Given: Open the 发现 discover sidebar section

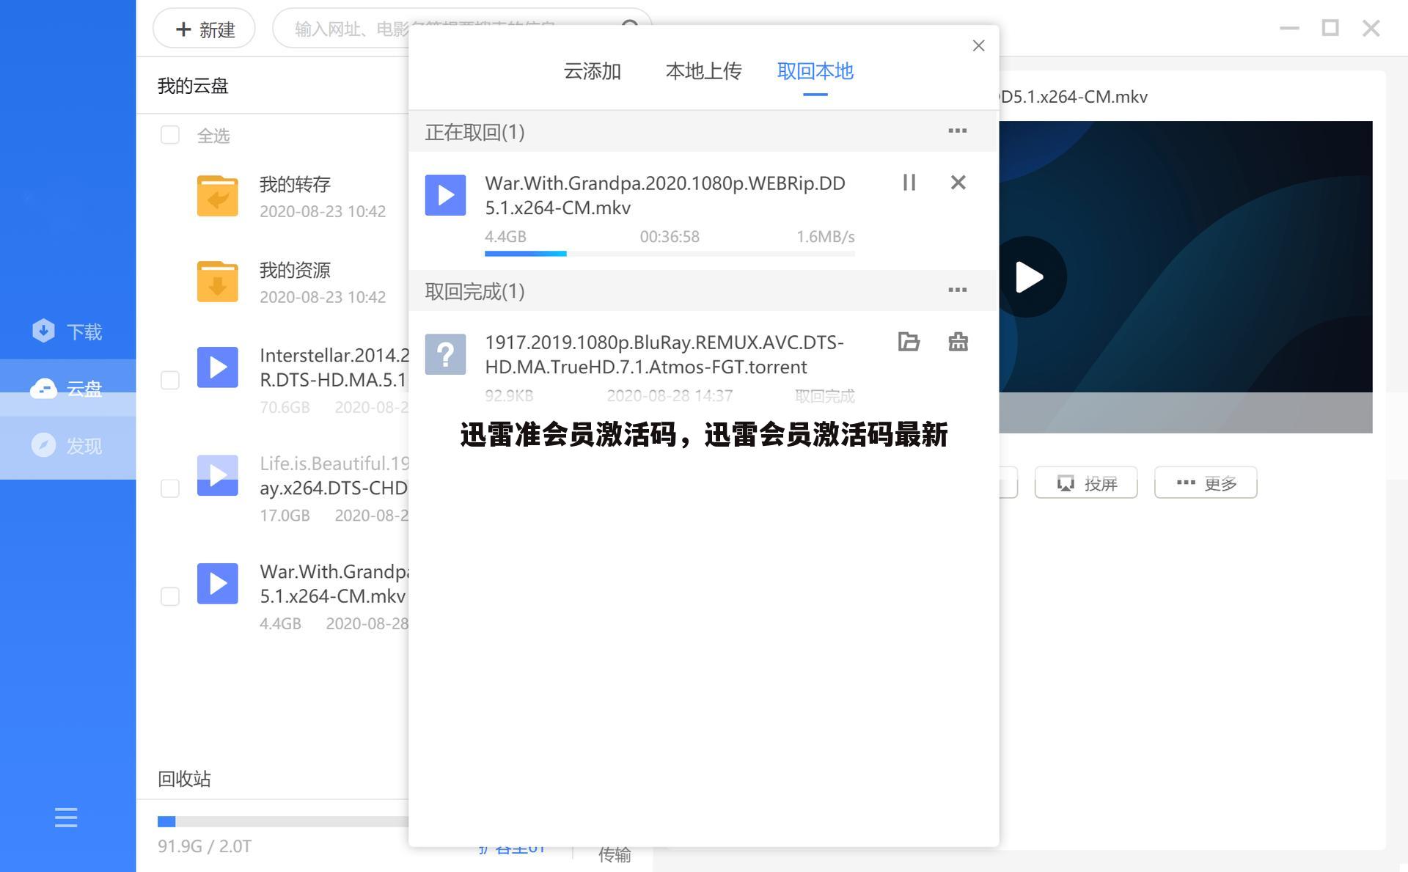Looking at the screenshot, I should click(x=67, y=446).
